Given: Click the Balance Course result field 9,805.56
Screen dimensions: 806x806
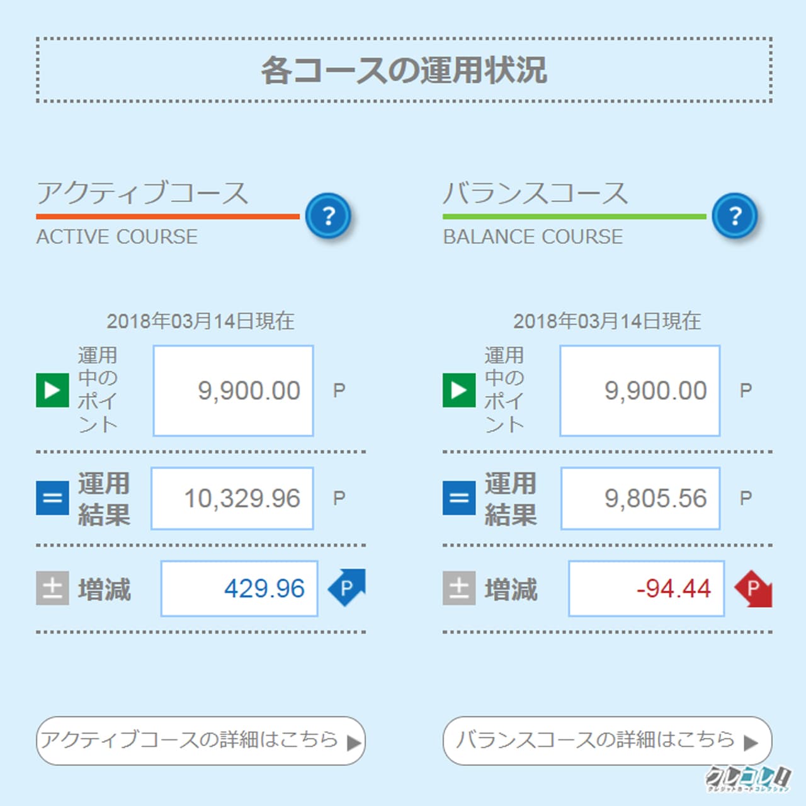Looking at the screenshot, I should point(640,498).
